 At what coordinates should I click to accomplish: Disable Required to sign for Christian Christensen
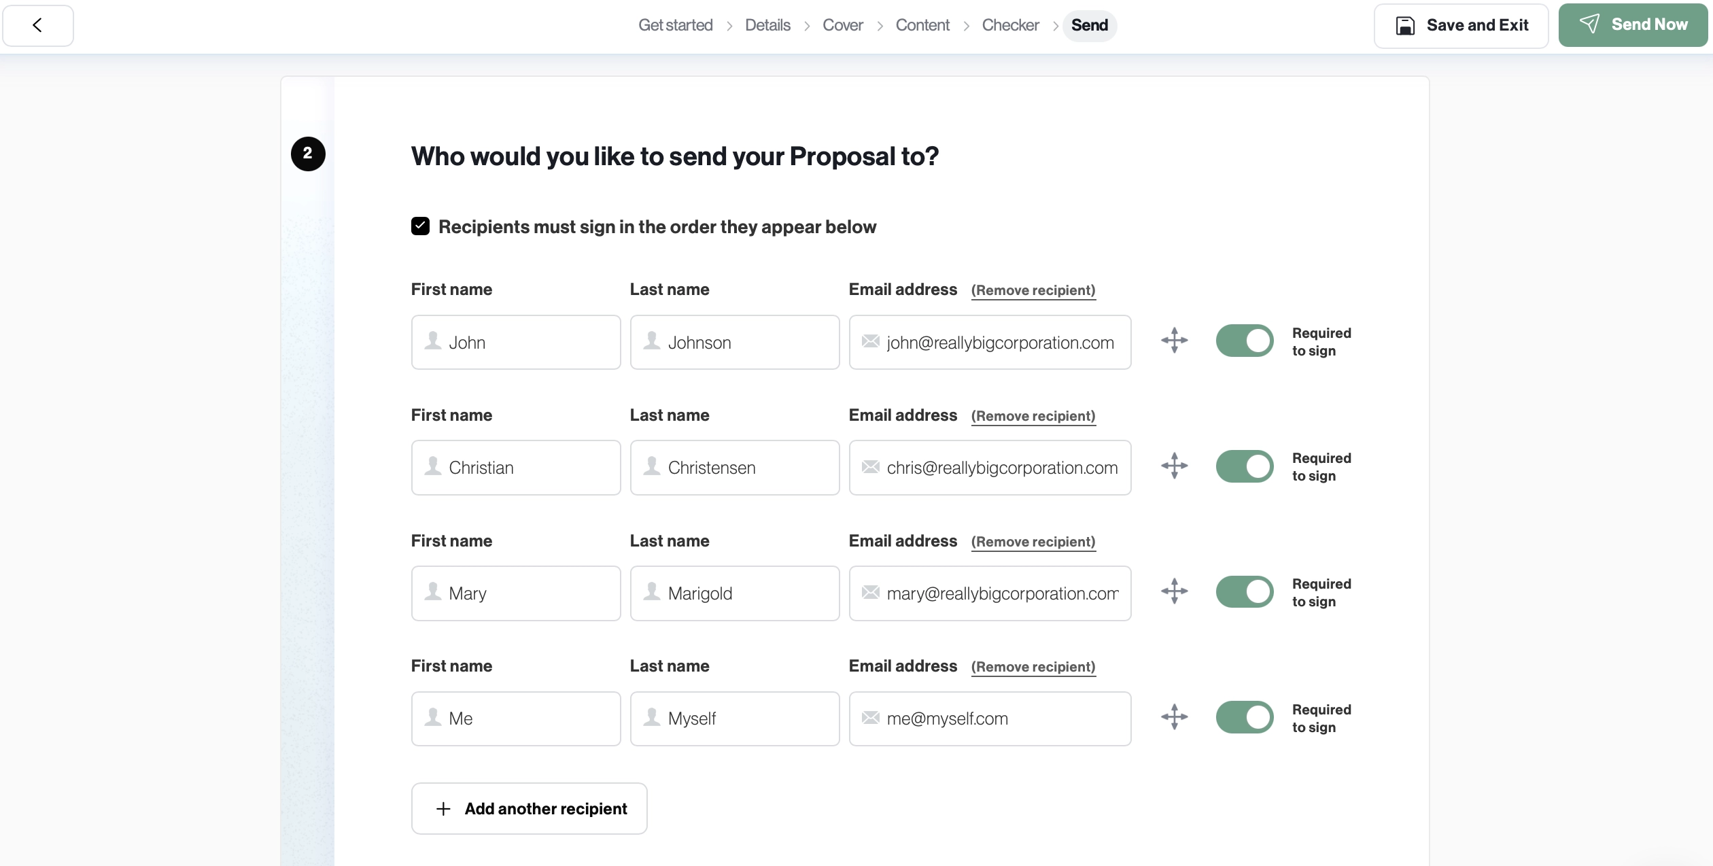(1244, 466)
